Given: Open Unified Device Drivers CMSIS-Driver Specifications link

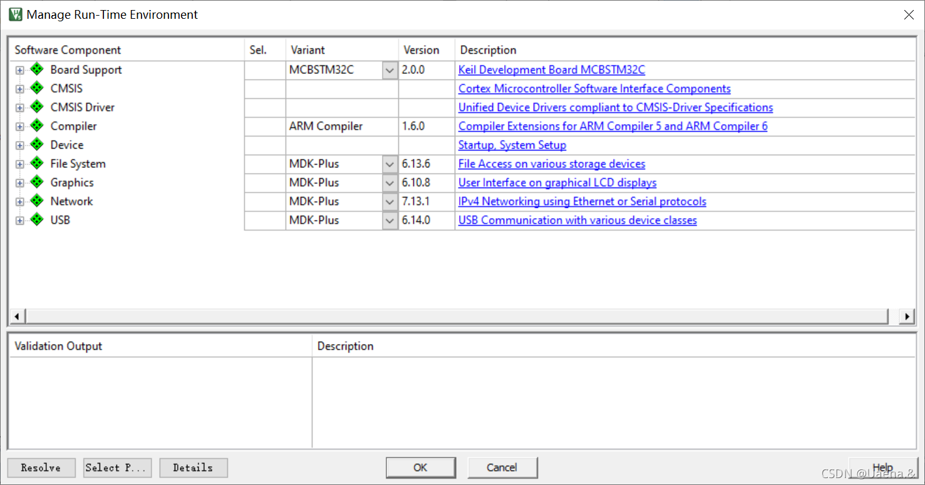Looking at the screenshot, I should pyautogui.click(x=616, y=107).
